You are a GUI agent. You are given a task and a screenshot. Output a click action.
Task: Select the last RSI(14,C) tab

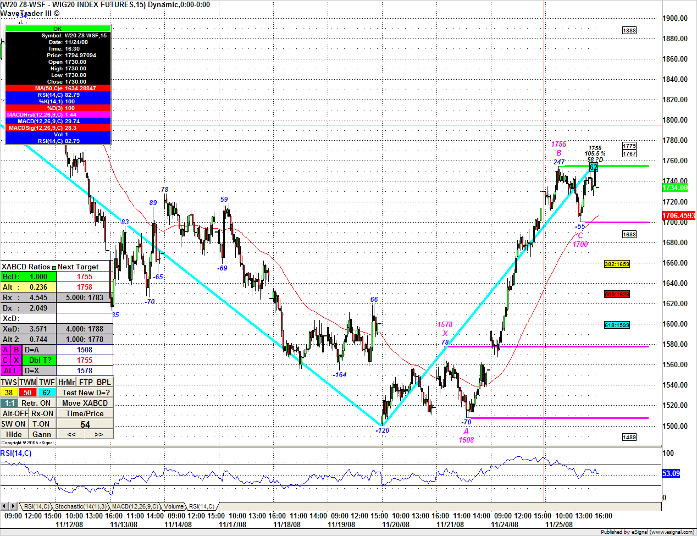pyautogui.click(x=202, y=506)
